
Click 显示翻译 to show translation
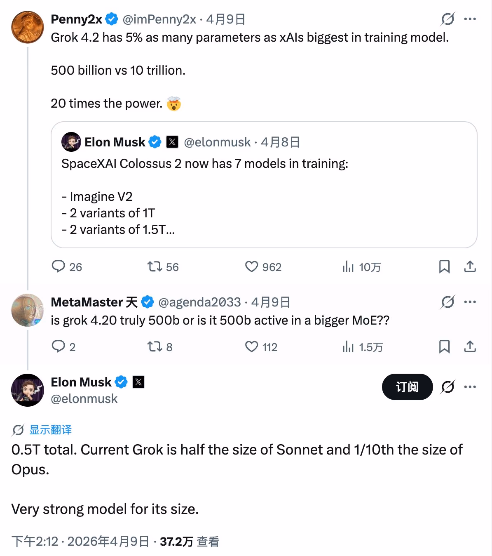coord(50,430)
